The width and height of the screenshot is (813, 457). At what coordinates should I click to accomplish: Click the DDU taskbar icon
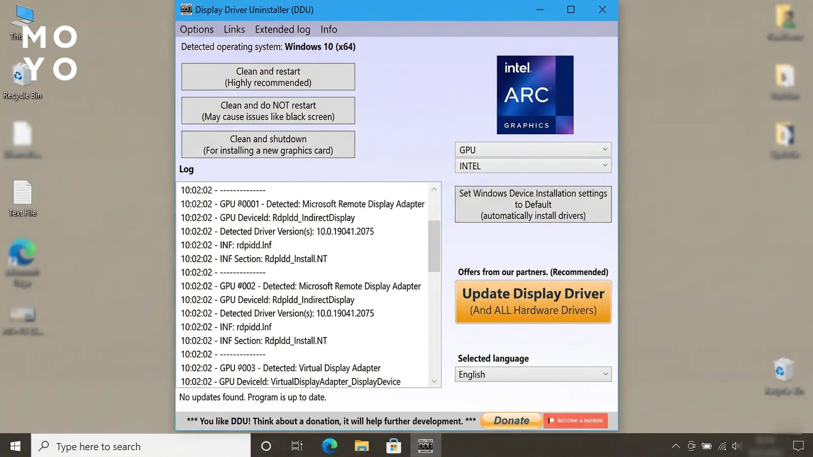426,446
